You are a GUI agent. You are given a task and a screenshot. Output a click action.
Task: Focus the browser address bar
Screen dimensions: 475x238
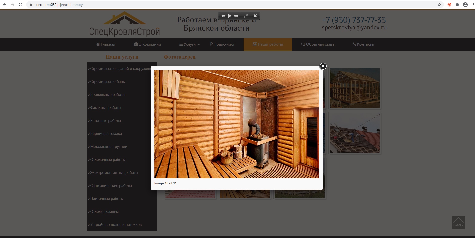(x=235, y=5)
